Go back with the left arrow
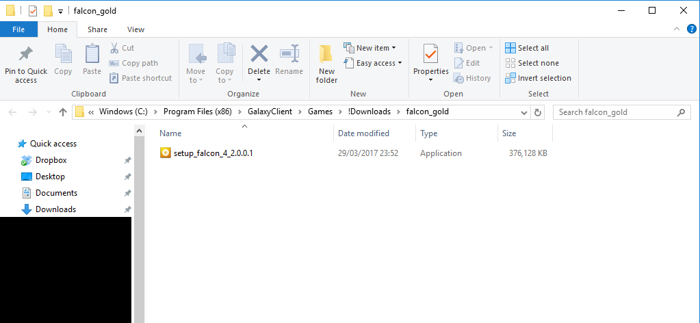This screenshot has width=700, height=323. pos(12,112)
